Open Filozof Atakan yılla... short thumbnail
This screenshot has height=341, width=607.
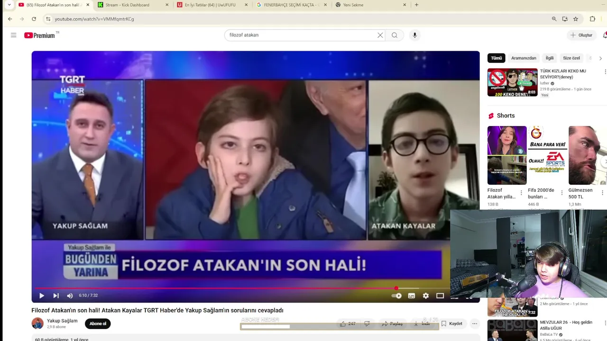507,155
